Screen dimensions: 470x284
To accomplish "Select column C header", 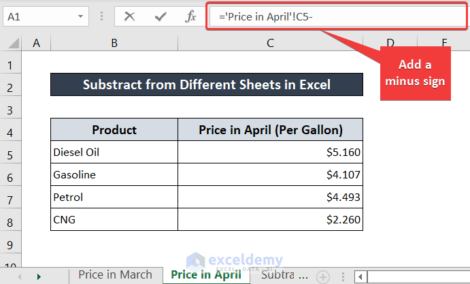I will [270, 44].
